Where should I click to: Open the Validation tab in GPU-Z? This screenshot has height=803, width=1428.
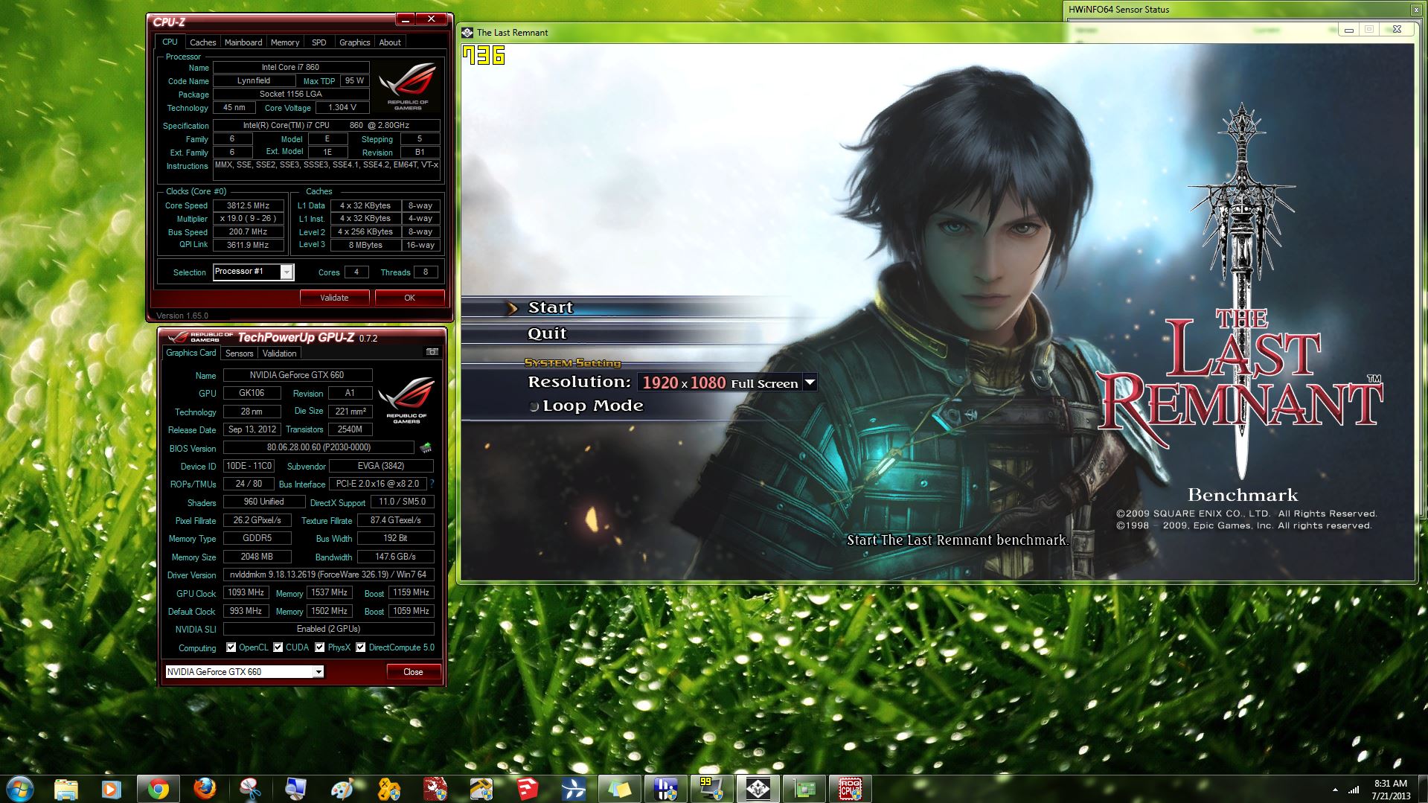(280, 353)
